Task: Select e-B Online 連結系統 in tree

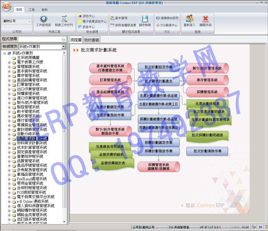Action: point(33,201)
